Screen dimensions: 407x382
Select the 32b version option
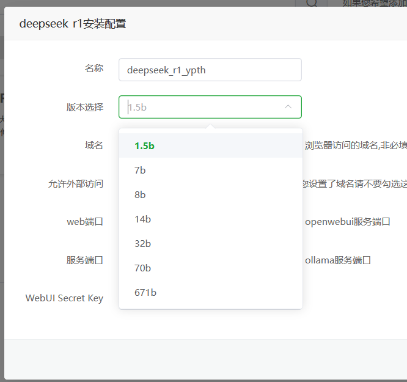(x=210, y=243)
